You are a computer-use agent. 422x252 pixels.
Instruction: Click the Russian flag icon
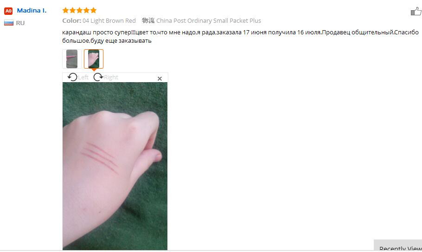coord(9,23)
